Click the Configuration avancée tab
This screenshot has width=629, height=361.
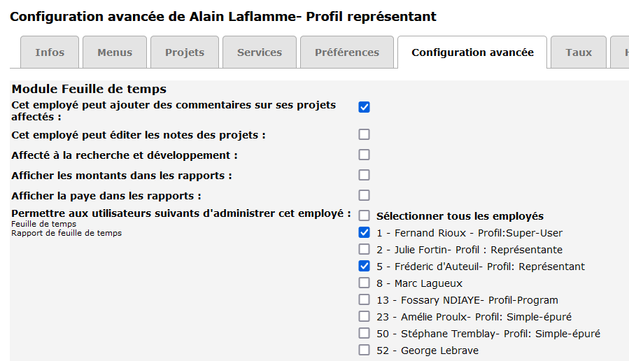coord(472,52)
